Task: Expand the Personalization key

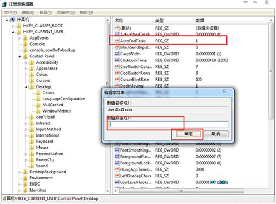Action: coord(26,154)
